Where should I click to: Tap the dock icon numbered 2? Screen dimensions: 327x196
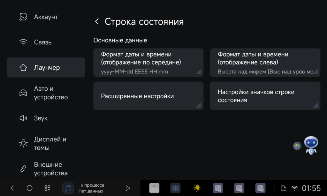pyautogui.click(x=239, y=188)
